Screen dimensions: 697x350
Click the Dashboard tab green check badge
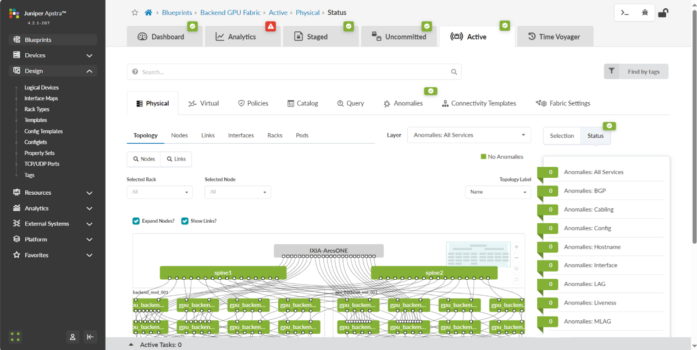(192, 26)
